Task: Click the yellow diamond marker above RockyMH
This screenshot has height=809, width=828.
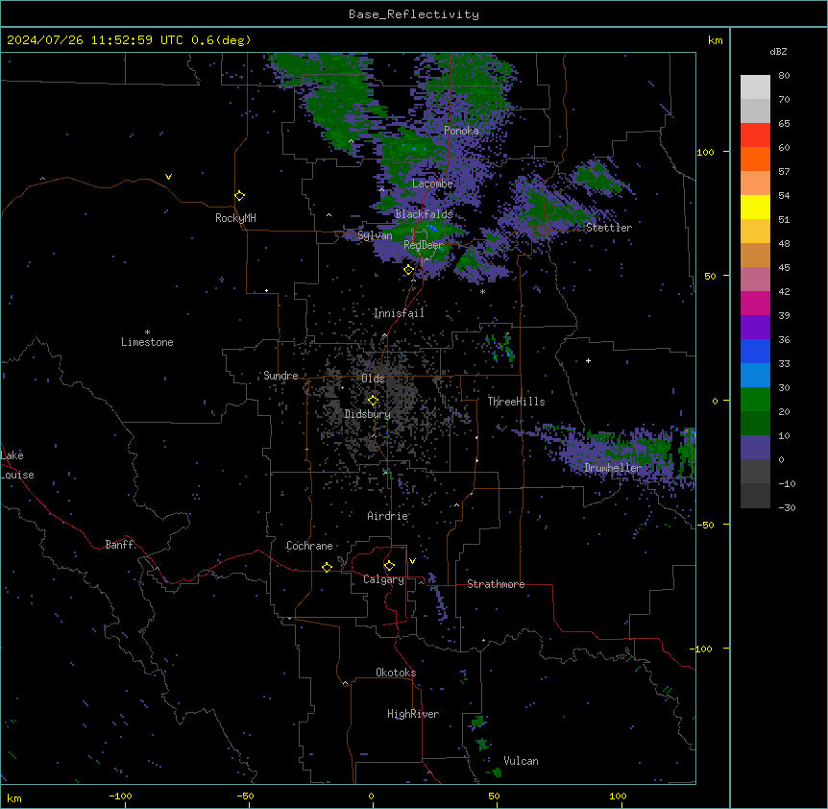Action: [240, 196]
